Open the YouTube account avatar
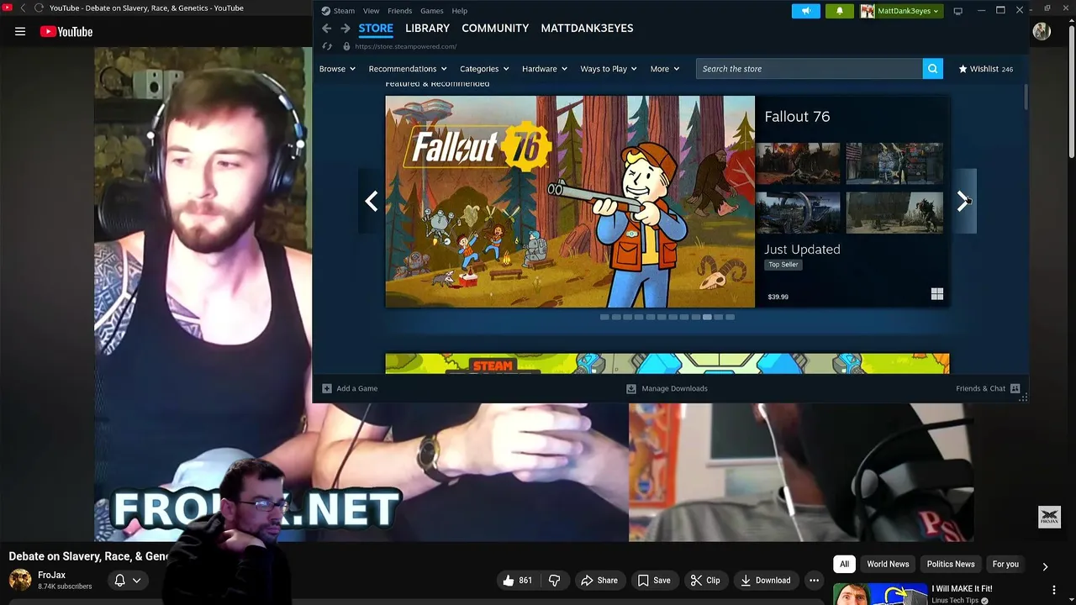The image size is (1076, 605). [x=1042, y=32]
